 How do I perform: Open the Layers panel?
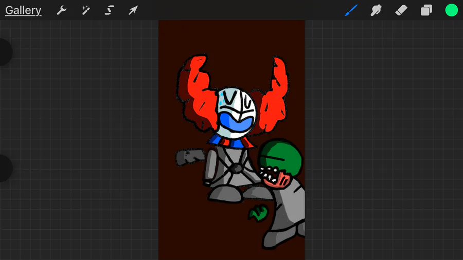coord(426,10)
